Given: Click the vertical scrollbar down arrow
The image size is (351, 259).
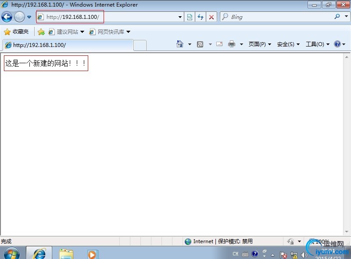Looking at the screenshot, I should (x=347, y=232).
